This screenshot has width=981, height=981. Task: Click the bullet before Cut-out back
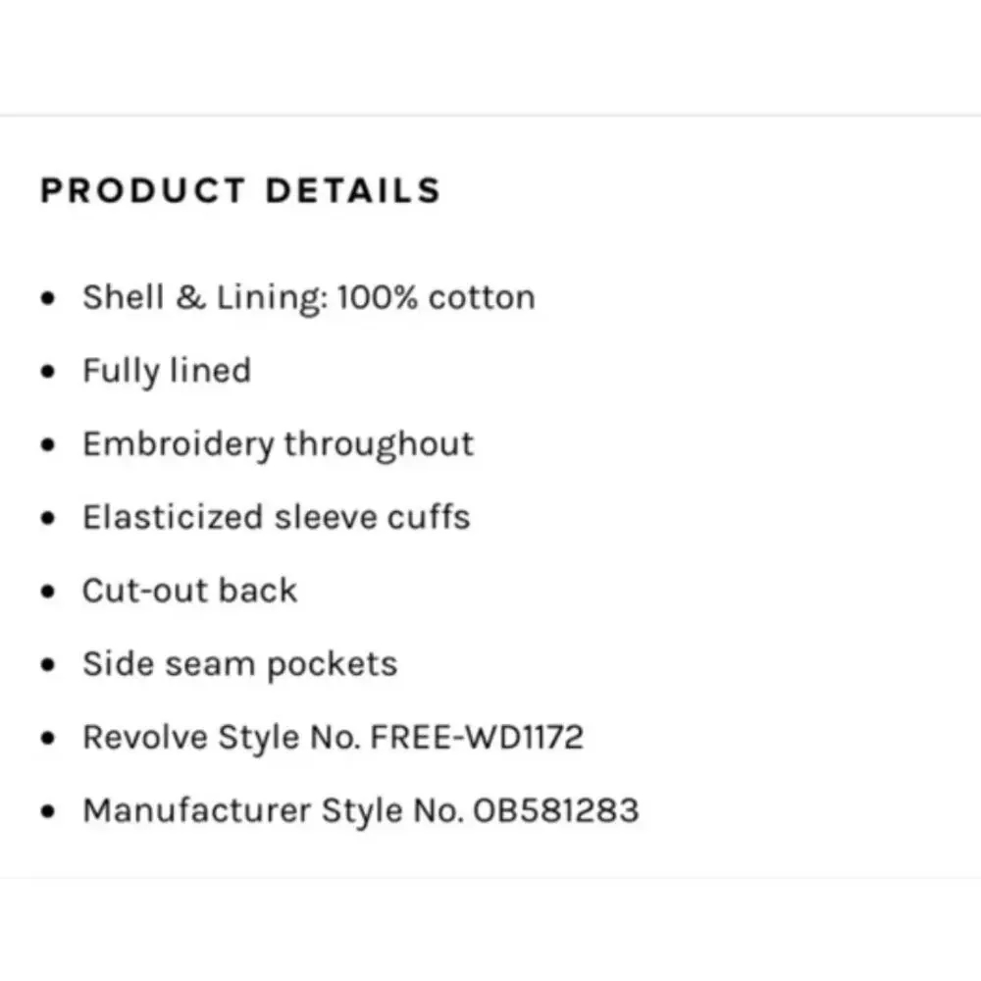click(48, 592)
